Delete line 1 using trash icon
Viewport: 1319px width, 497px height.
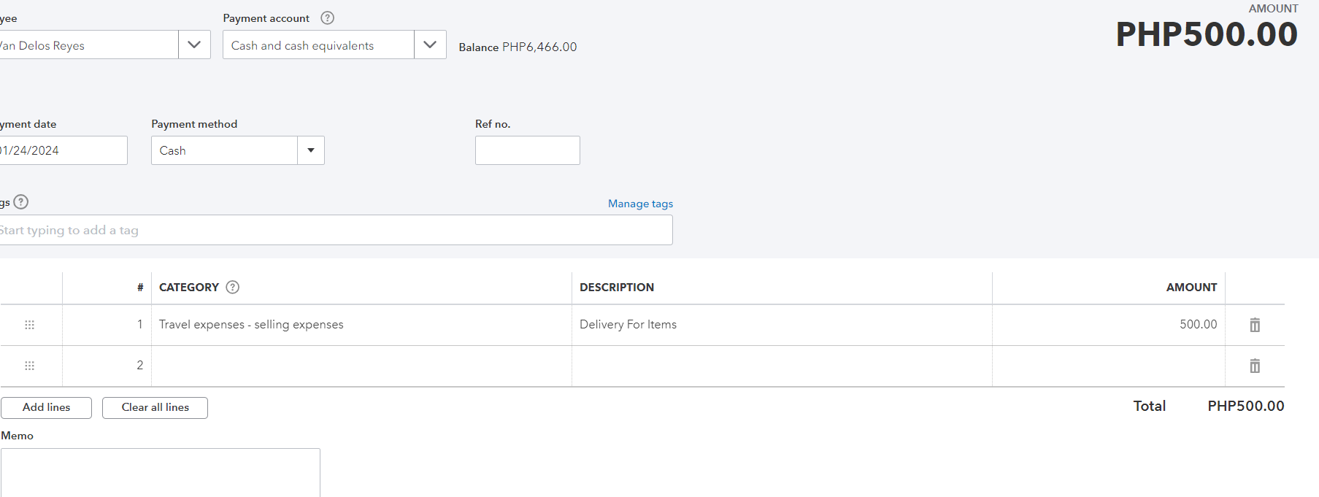[1255, 325]
